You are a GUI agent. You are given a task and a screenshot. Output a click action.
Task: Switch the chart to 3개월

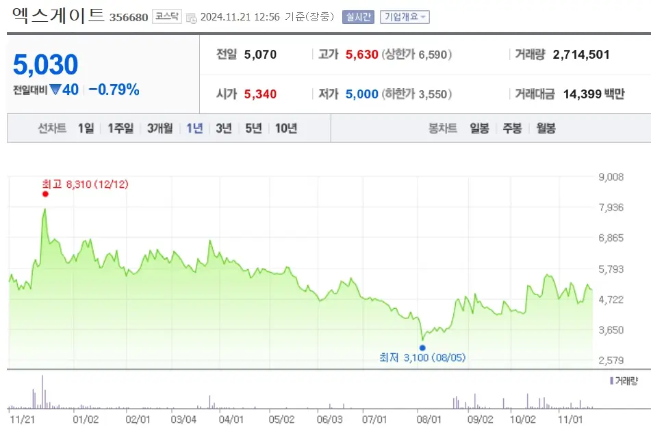tap(160, 128)
